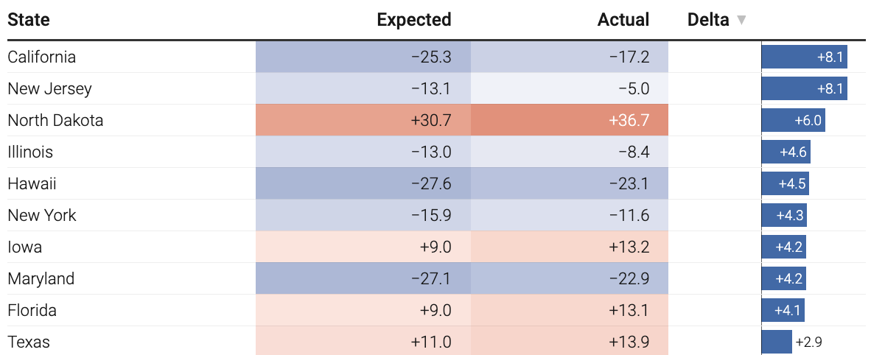Sort by the Actual column header
The width and height of the screenshot is (871, 355).
(x=623, y=20)
